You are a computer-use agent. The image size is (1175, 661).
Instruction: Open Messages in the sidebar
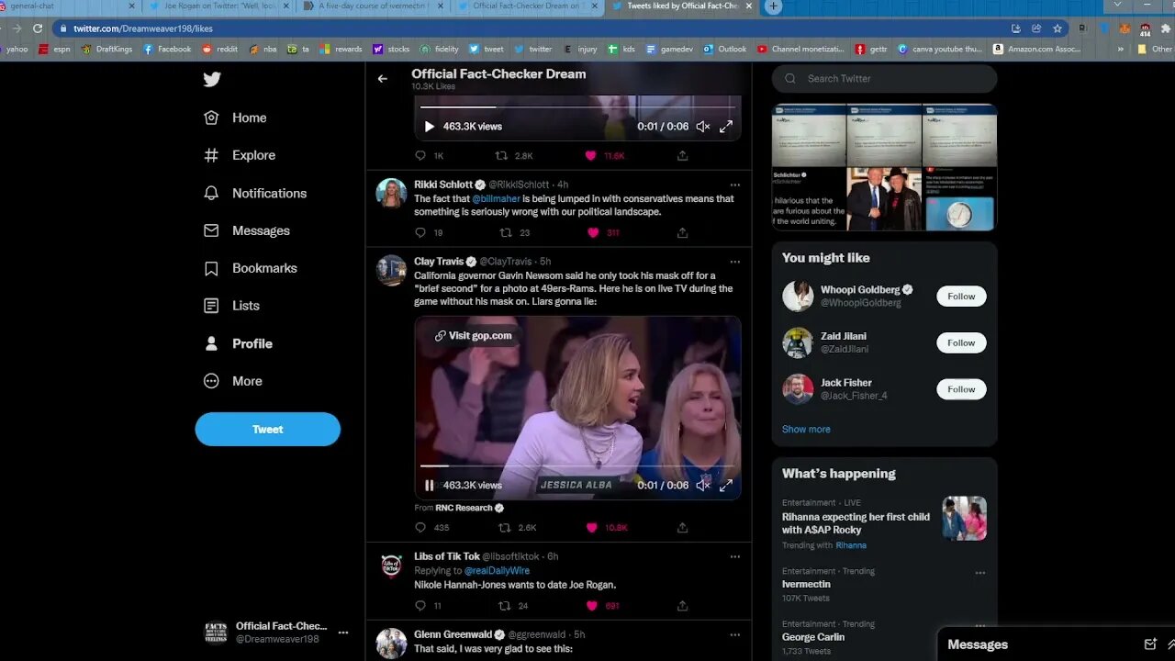246,230
